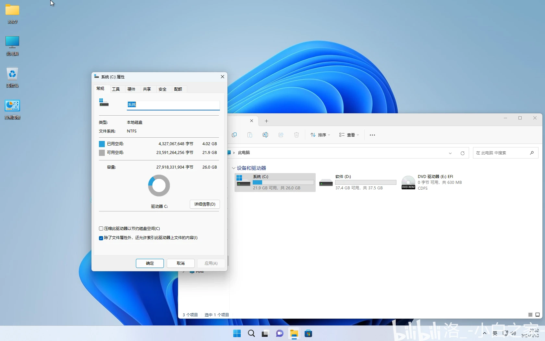Click the 27,918,331,904 字节 capacity value
545x341 pixels.
coord(175,167)
